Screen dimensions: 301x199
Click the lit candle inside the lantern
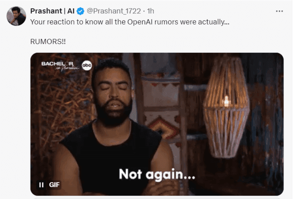pyautogui.click(x=226, y=101)
